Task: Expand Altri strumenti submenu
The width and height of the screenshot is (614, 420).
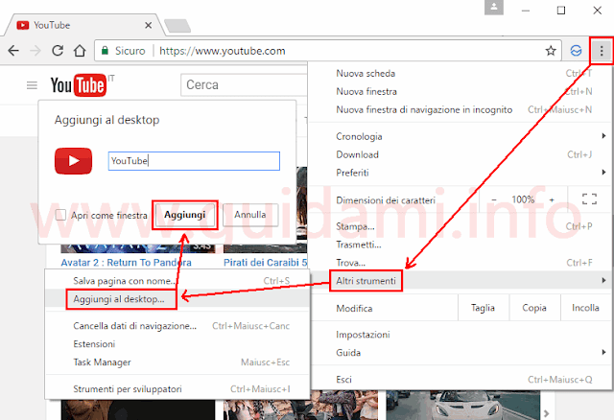Action: [x=460, y=281]
